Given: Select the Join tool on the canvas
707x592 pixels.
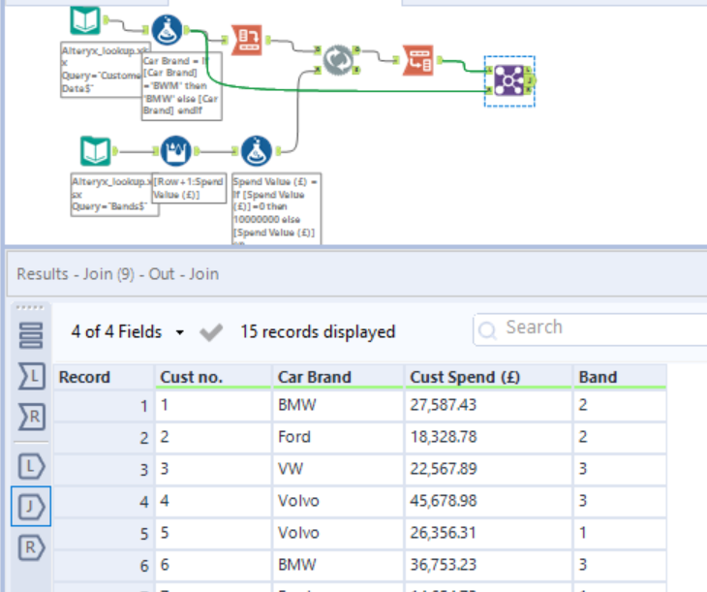Looking at the screenshot, I should click(509, 81).
